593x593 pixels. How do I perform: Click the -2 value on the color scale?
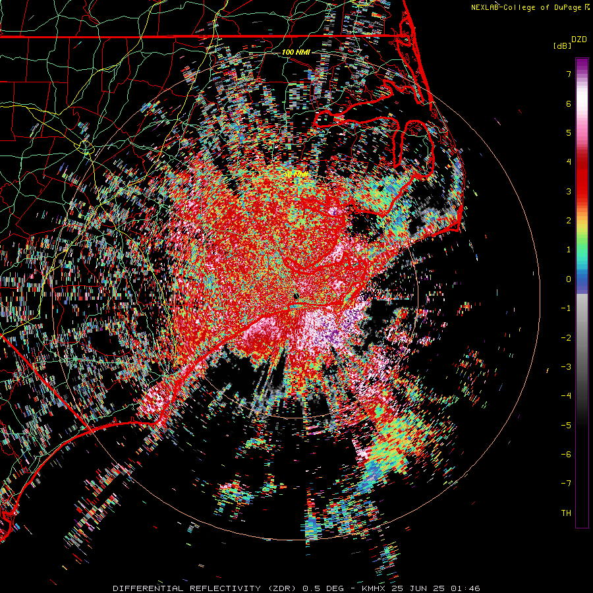pos(566,338)
